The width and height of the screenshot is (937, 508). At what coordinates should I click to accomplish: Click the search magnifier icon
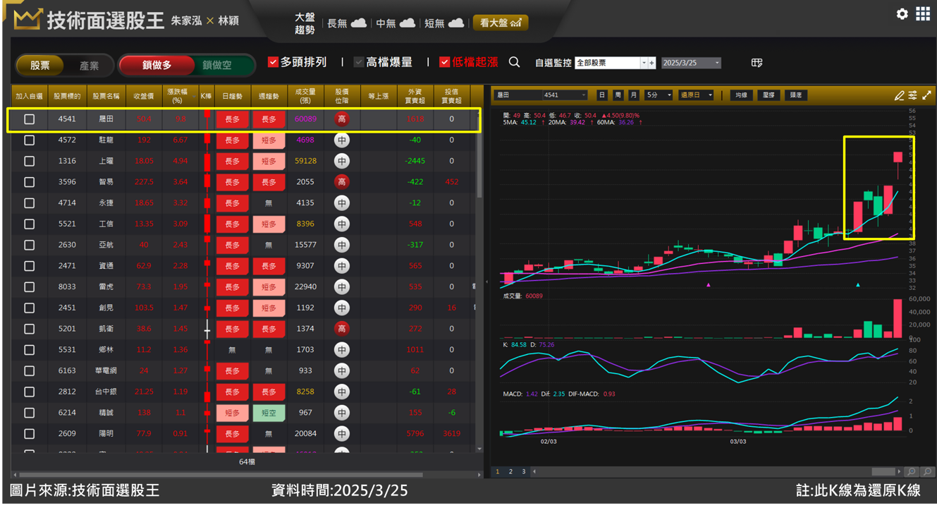point(514,62)
